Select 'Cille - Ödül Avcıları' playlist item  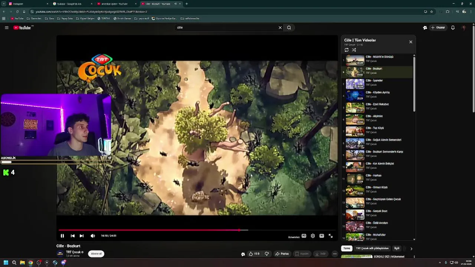click(377, 226)
